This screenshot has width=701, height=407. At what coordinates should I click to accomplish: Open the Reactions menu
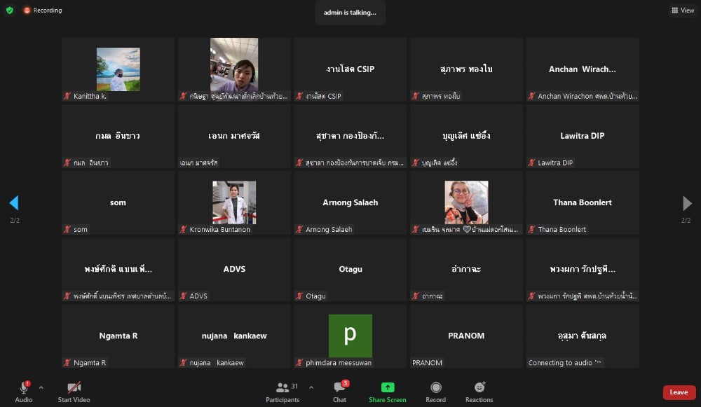click(479, 391)
